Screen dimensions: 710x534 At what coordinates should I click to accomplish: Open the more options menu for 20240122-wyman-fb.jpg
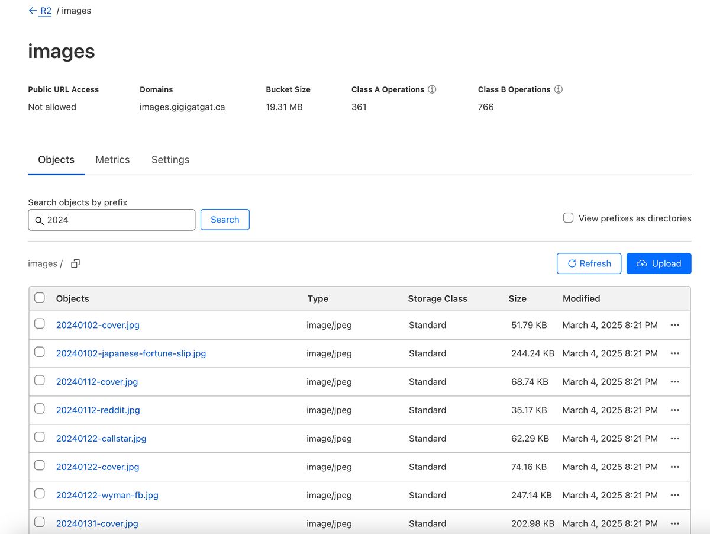[674, 496]
